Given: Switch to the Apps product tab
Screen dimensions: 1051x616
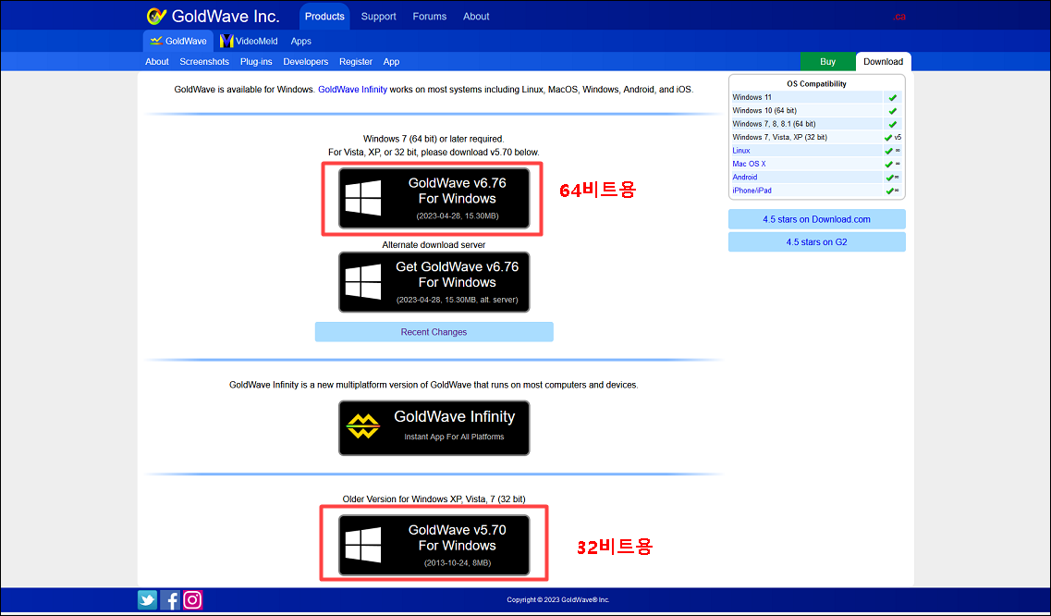Looking at the screenshot, I should [301, 41].
